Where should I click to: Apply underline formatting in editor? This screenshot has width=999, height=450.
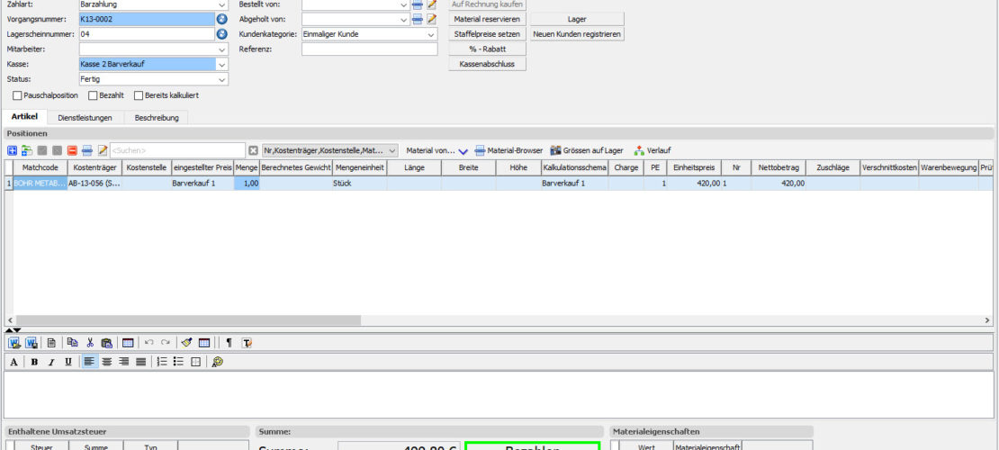pos(68,362)
